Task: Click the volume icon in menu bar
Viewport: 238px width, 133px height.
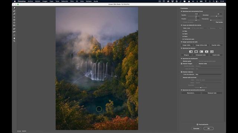Action: (193, 1)
